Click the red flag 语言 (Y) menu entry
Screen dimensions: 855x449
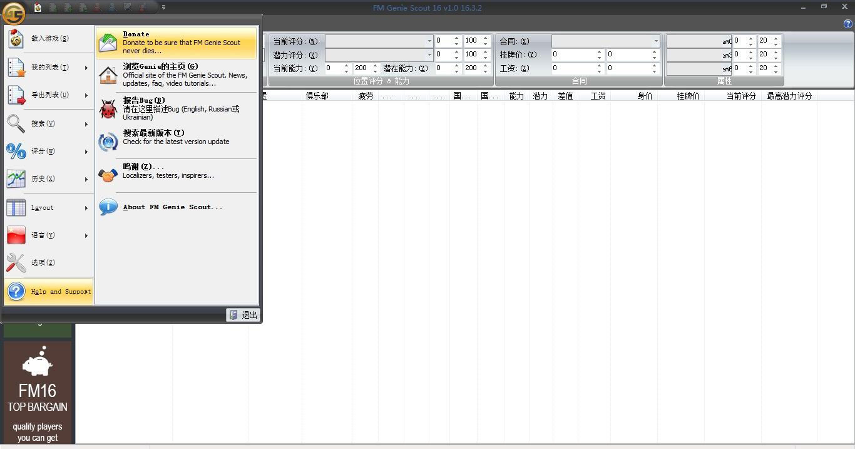[x=49, y=235]
